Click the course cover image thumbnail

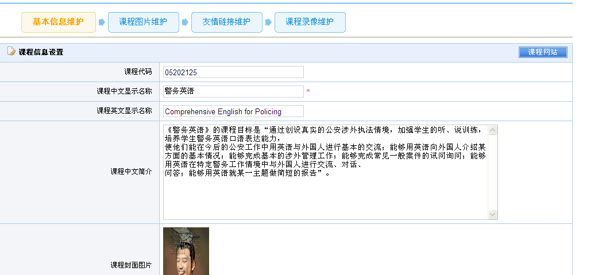[x=186, y=251]
